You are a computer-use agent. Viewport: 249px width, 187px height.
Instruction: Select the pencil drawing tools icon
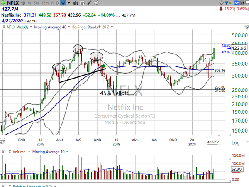89,3
